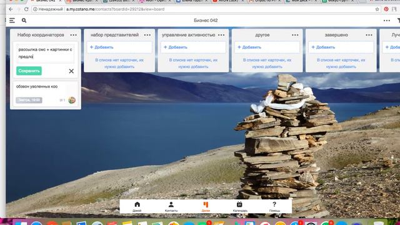Add card in набор представителей list

[x=119, y=47]
